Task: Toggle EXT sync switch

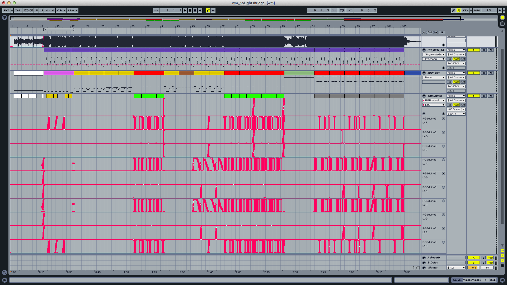Action: [x=6, y=10]
